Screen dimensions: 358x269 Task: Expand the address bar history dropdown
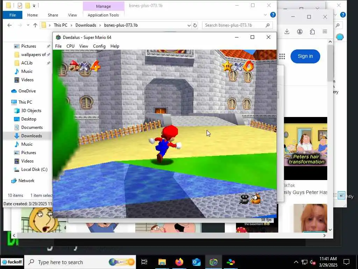pyautogui.click(x=189, y=25)
